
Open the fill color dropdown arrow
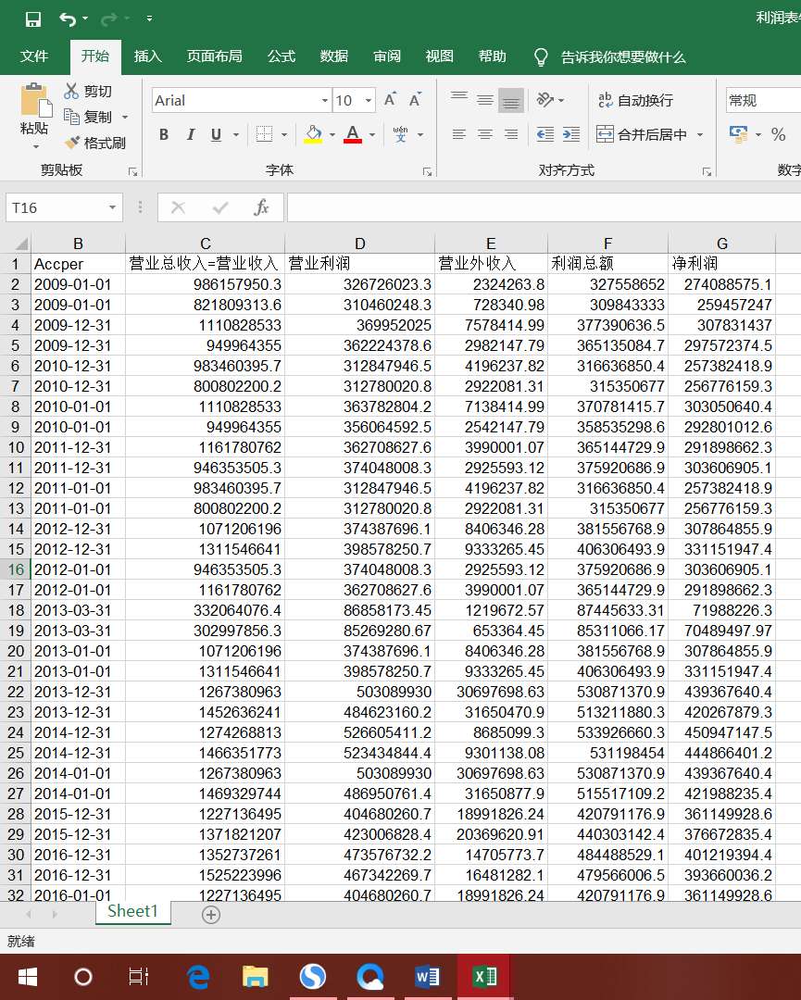[332, 134]
